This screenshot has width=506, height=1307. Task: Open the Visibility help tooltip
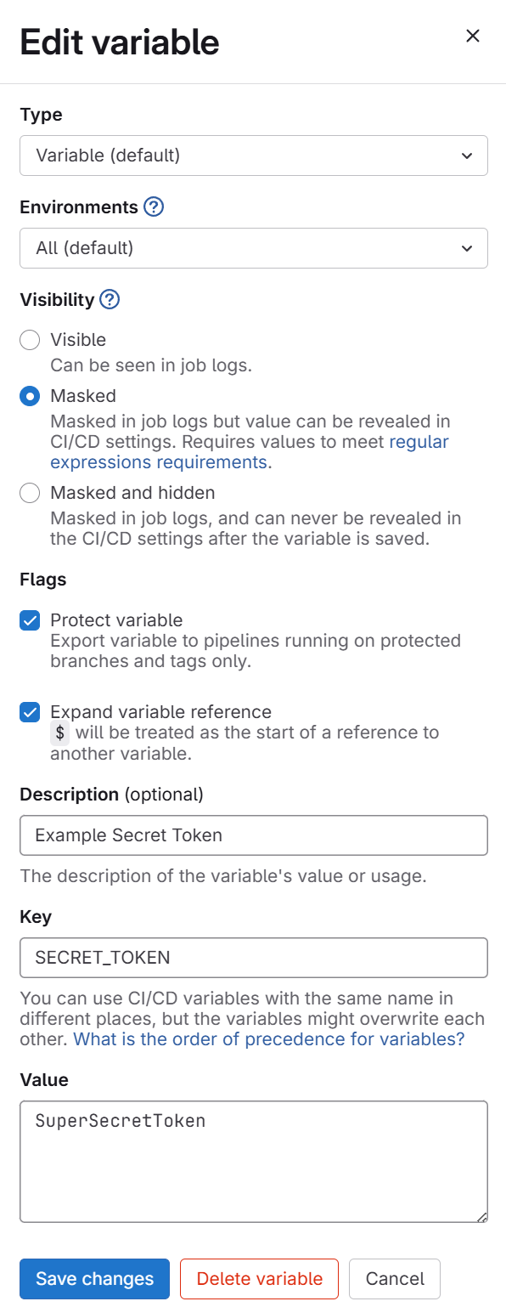point(111,300)
